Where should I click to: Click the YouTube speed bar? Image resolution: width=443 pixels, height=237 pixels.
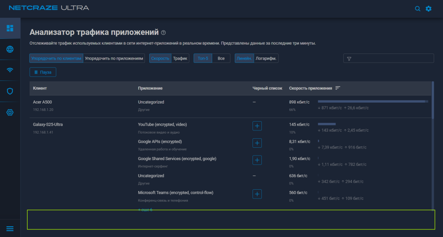(327, 124)
